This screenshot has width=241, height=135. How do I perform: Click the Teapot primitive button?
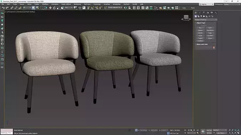coord(200,38)
